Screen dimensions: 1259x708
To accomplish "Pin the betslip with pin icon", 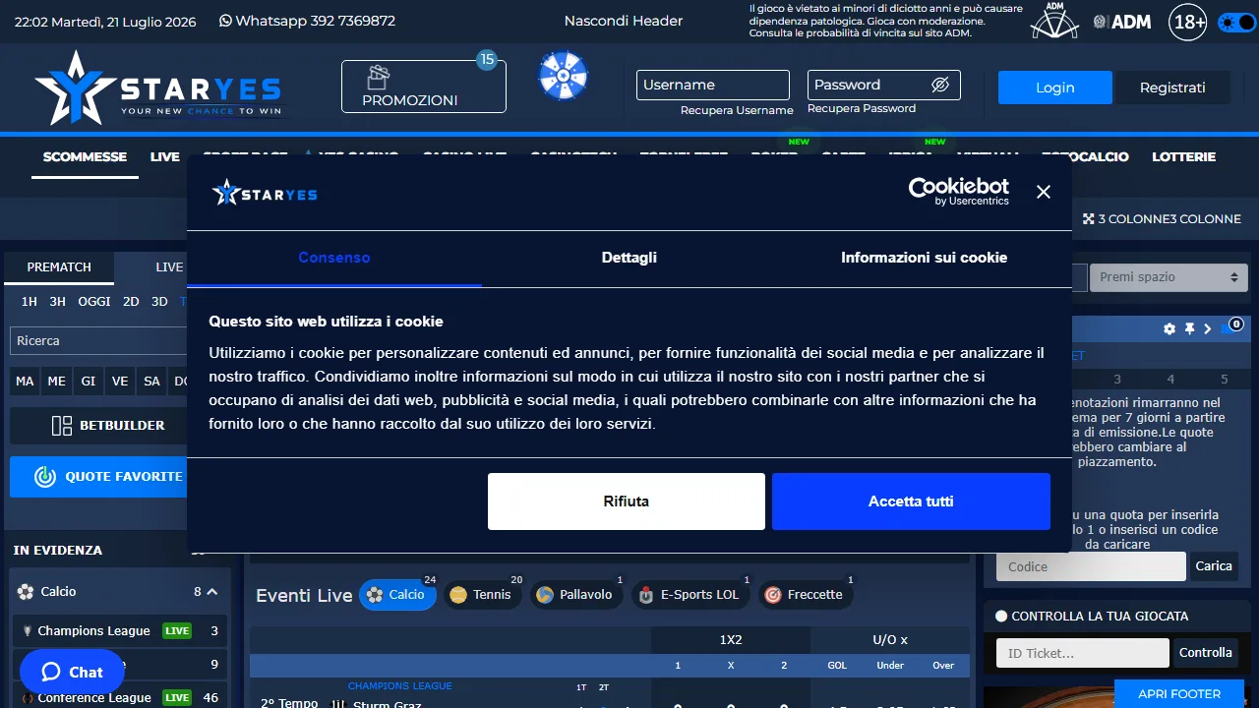I will (x=1189, y=329).
